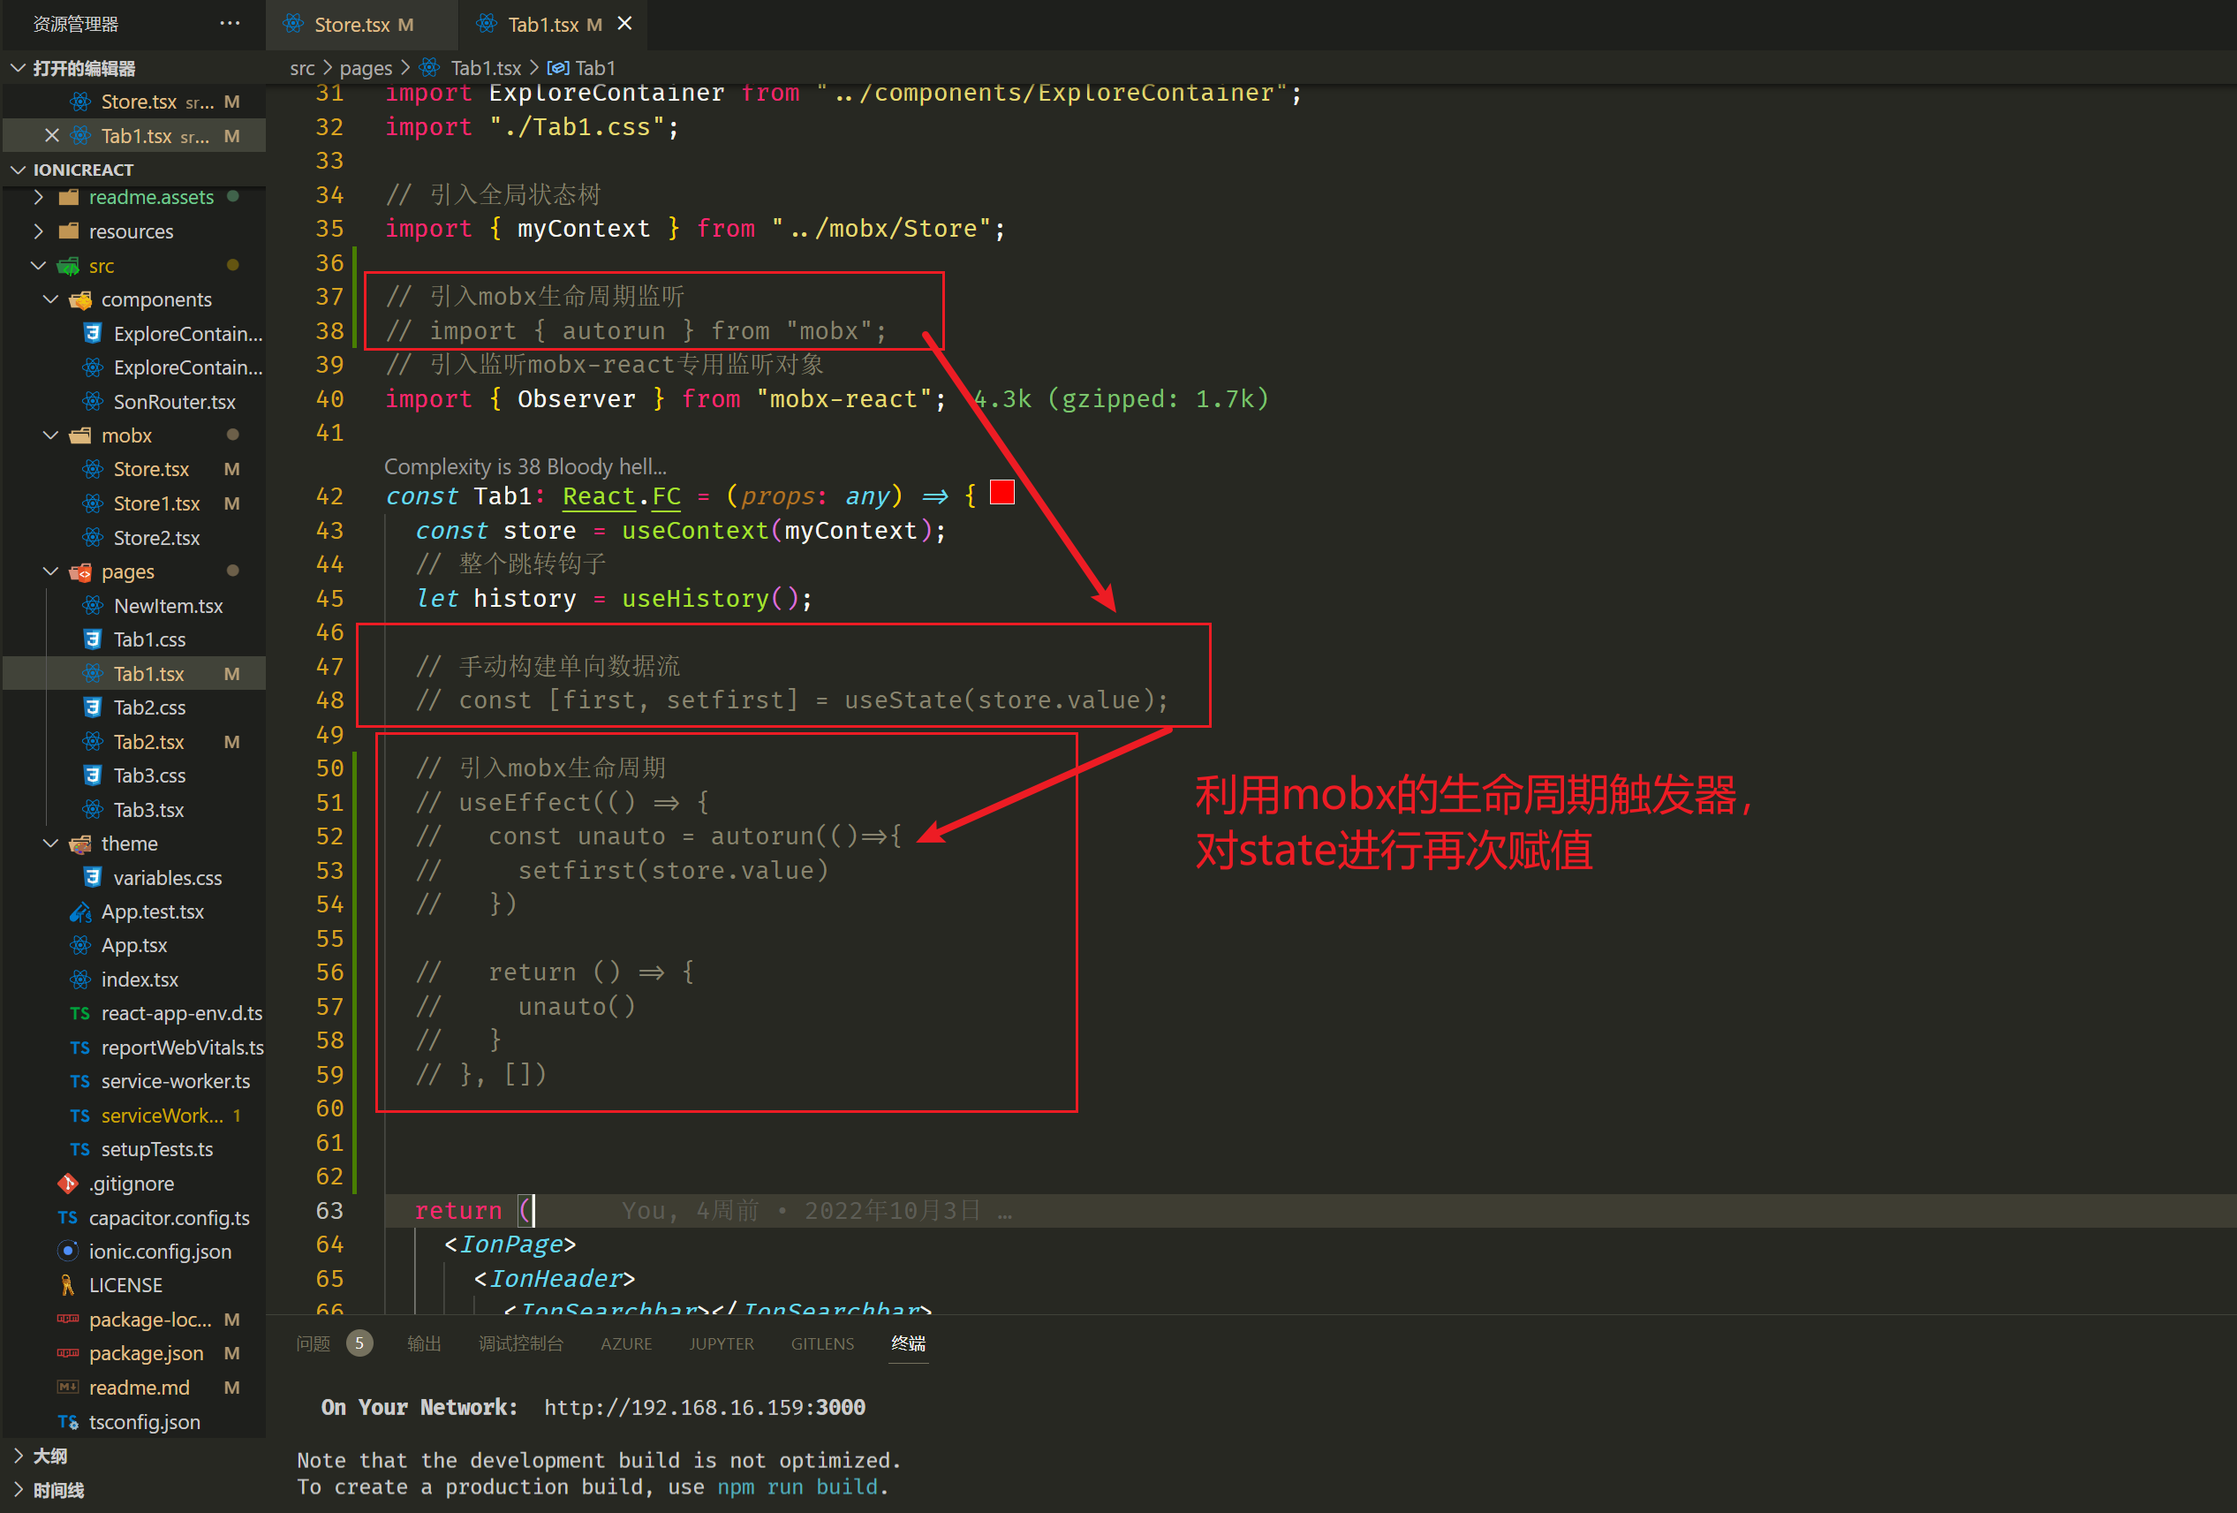The width and height of the screenshot is (2237, 1513).
Task: Collapse the src folder
Action: pos(39,266)
